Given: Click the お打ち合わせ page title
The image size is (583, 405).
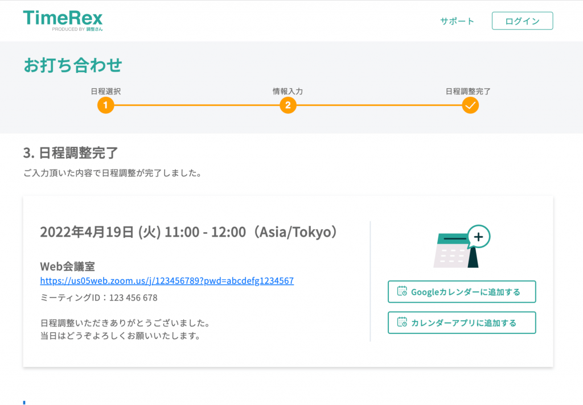Looking at the screenshot, I should (71, 66).
